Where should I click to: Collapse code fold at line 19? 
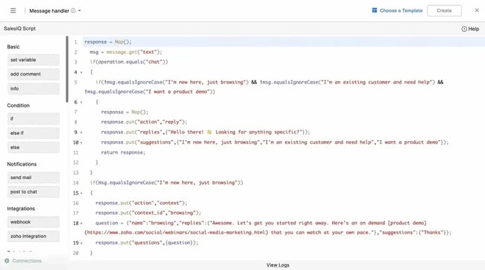tap(81, 243)
